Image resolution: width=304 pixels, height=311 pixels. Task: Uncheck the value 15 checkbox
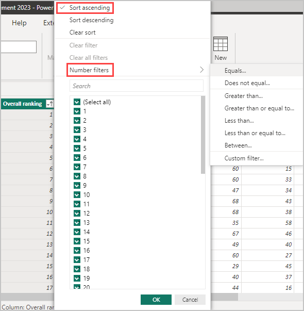point(77,241)
